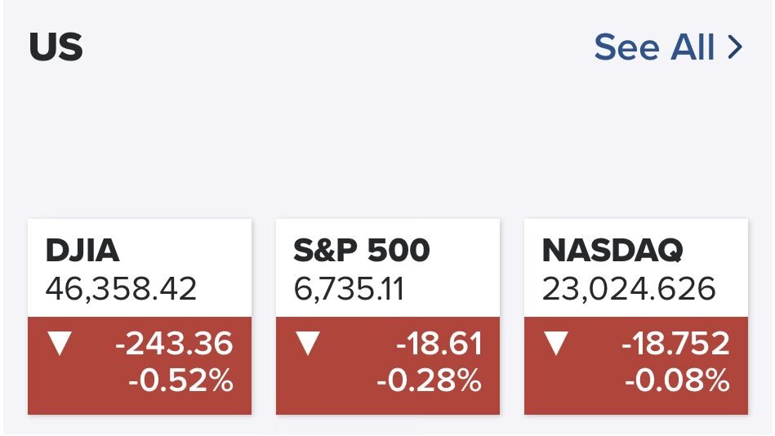This screenshot has width=775, height=436.
Task: Tap the S&P 500 -0.28% percent change
Action: pos(430,381)
